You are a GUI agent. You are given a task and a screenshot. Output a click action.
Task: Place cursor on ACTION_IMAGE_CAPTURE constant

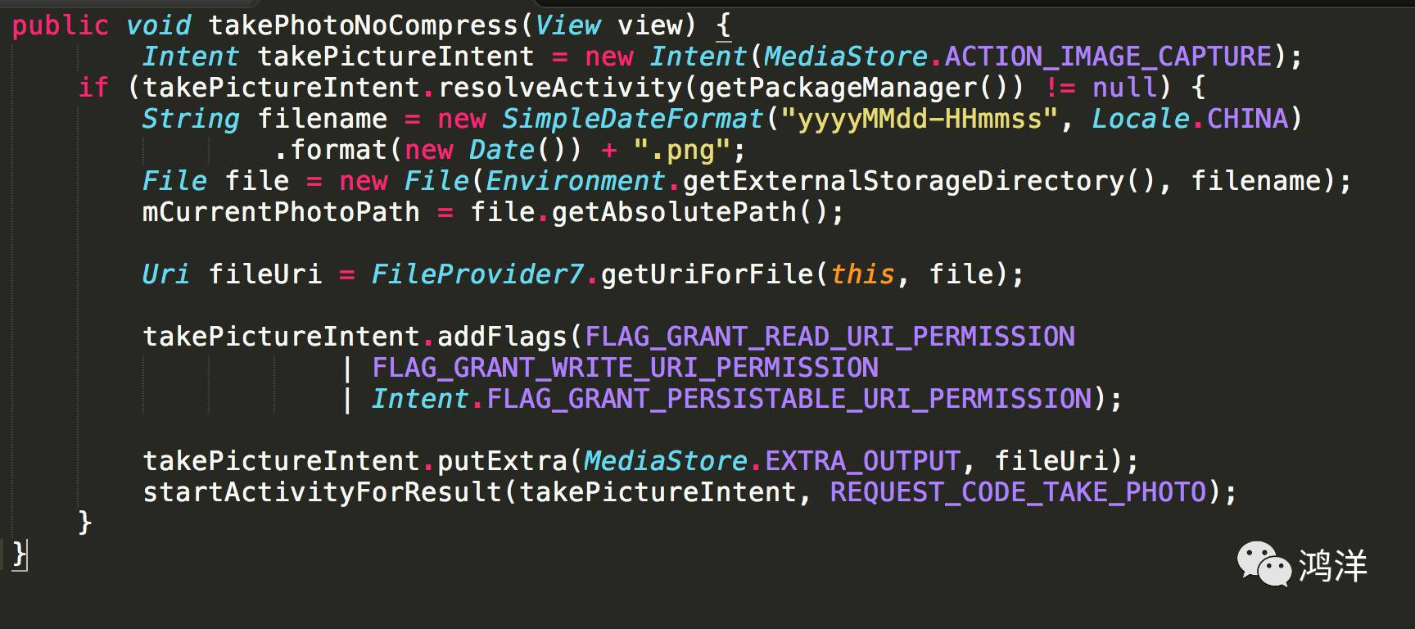coord(1109,57)
